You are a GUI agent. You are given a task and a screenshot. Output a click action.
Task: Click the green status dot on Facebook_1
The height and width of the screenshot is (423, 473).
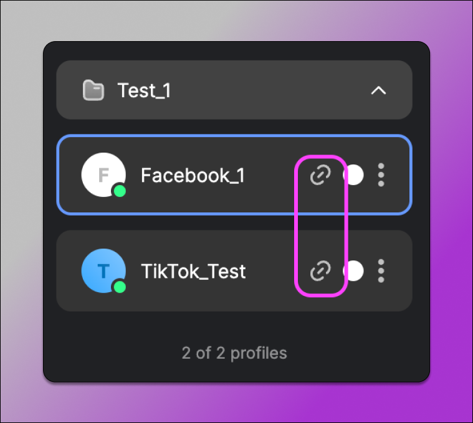(120, 191)
